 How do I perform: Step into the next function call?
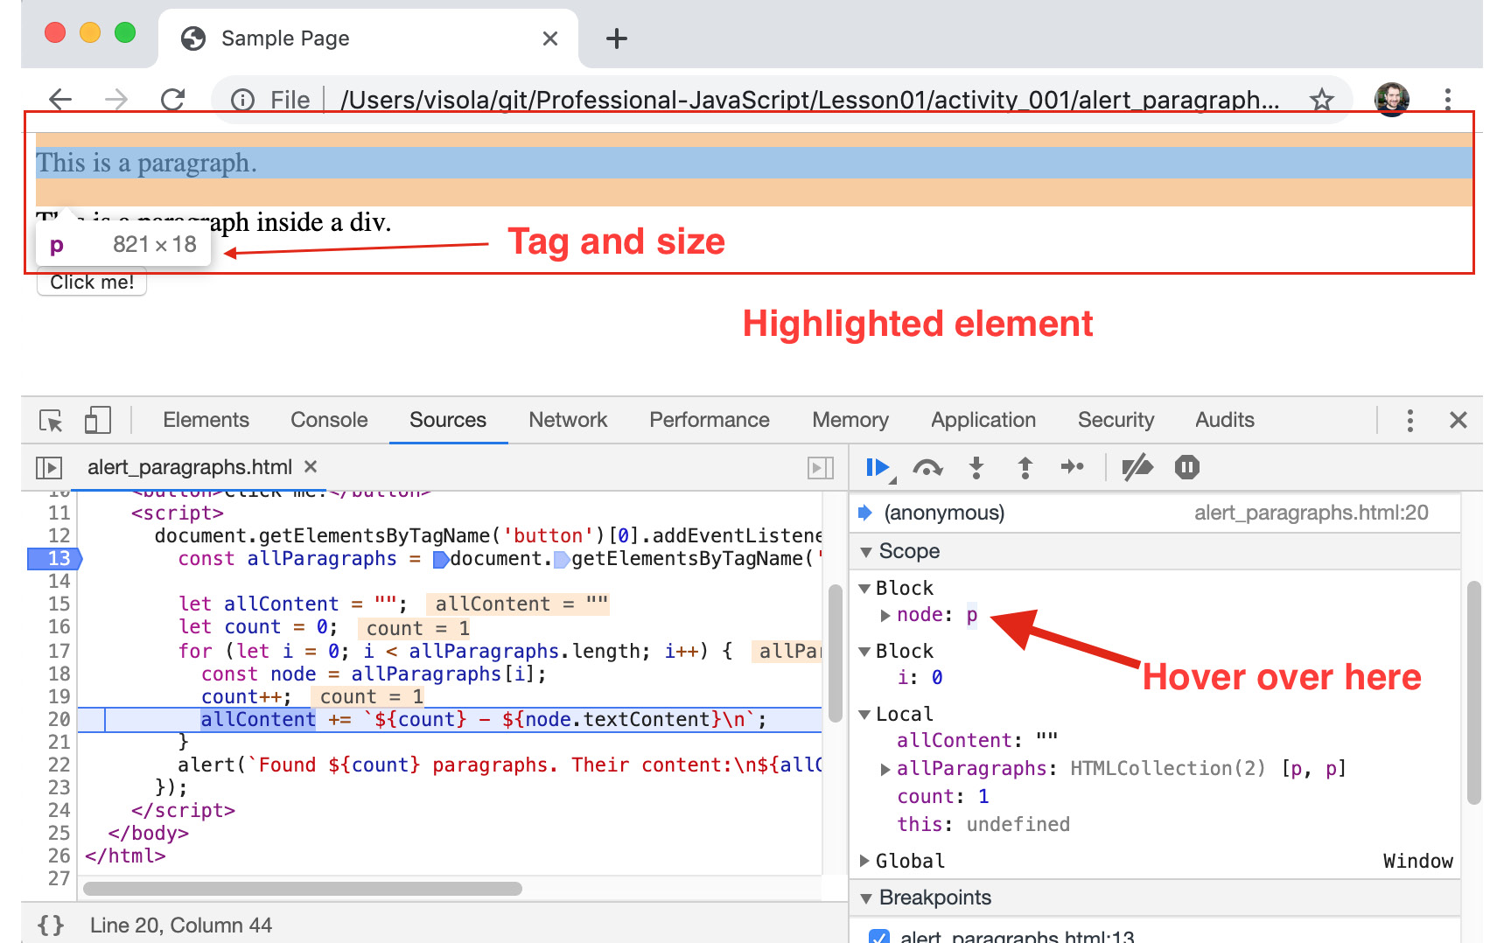click(976, 468)
